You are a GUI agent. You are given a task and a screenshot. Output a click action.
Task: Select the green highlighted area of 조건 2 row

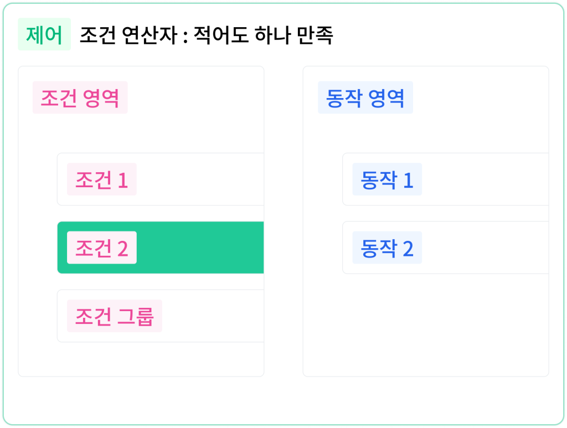pyautogui.click(x=200, y=247)
